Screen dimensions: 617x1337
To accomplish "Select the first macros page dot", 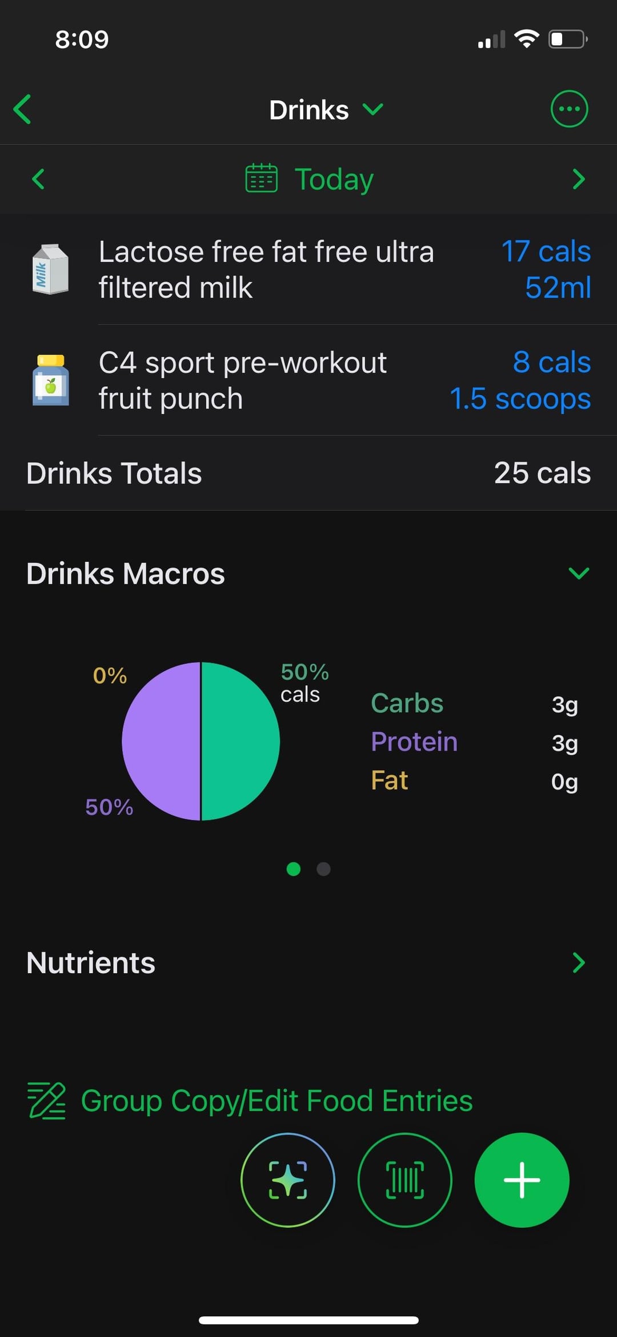I will pyautogui.click(x=294, y=869).
